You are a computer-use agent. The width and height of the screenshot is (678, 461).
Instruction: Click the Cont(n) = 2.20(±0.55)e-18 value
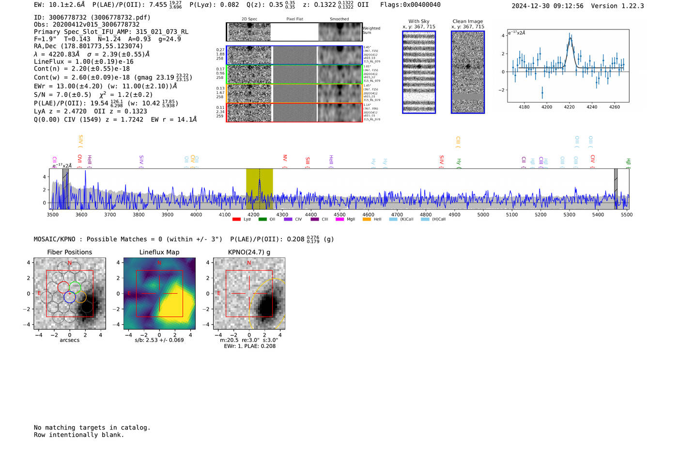tap(82, 69)
